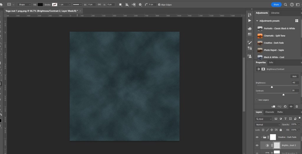Open the Normal blend mode dropdown
Image resolution: width=302 pixels, height=154 pixels.
pyautogui.click(x=268, y=125)
